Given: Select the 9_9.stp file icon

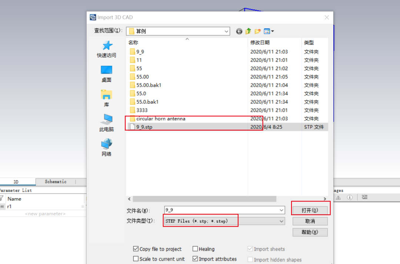Looking at the screenshot, I should point(132,127).
